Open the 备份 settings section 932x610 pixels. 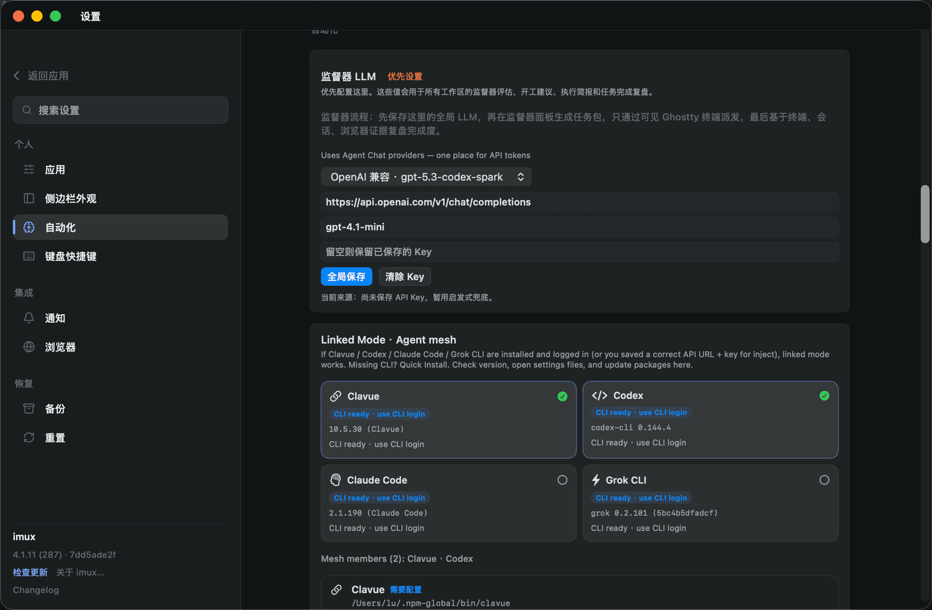(x=121, y=408)
